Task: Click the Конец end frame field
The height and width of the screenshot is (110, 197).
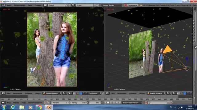Action: pyautogui.click(x=79, y=103)
